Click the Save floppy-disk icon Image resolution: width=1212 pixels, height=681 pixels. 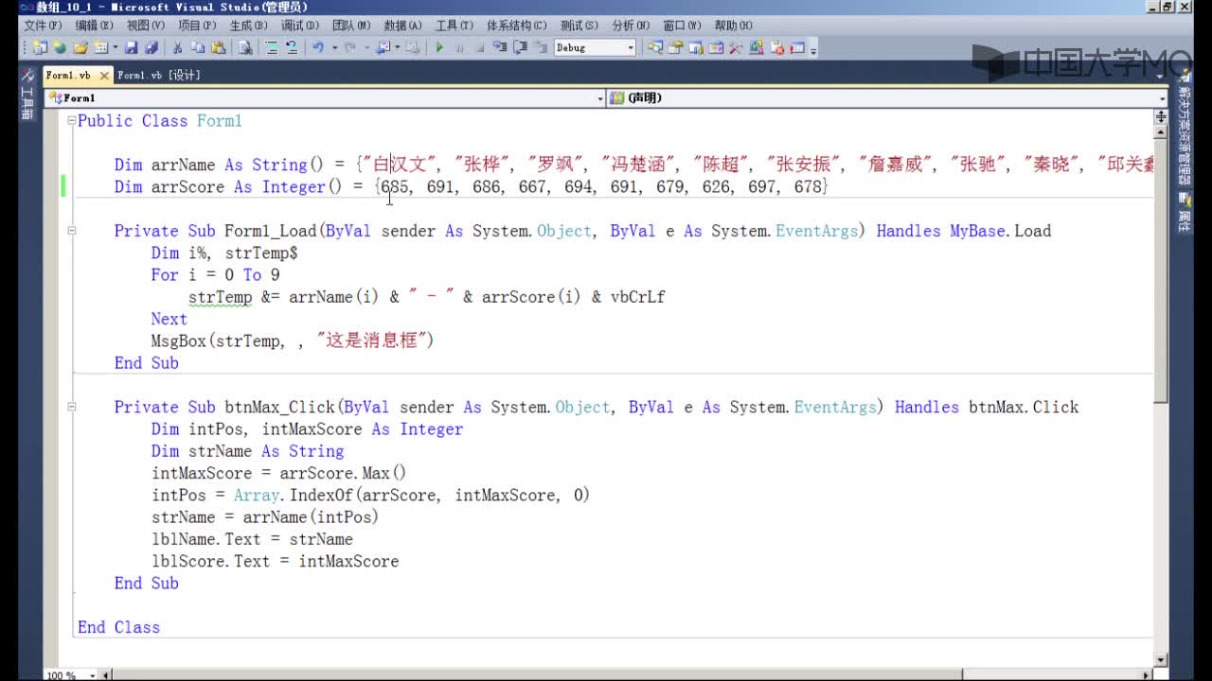131,47
